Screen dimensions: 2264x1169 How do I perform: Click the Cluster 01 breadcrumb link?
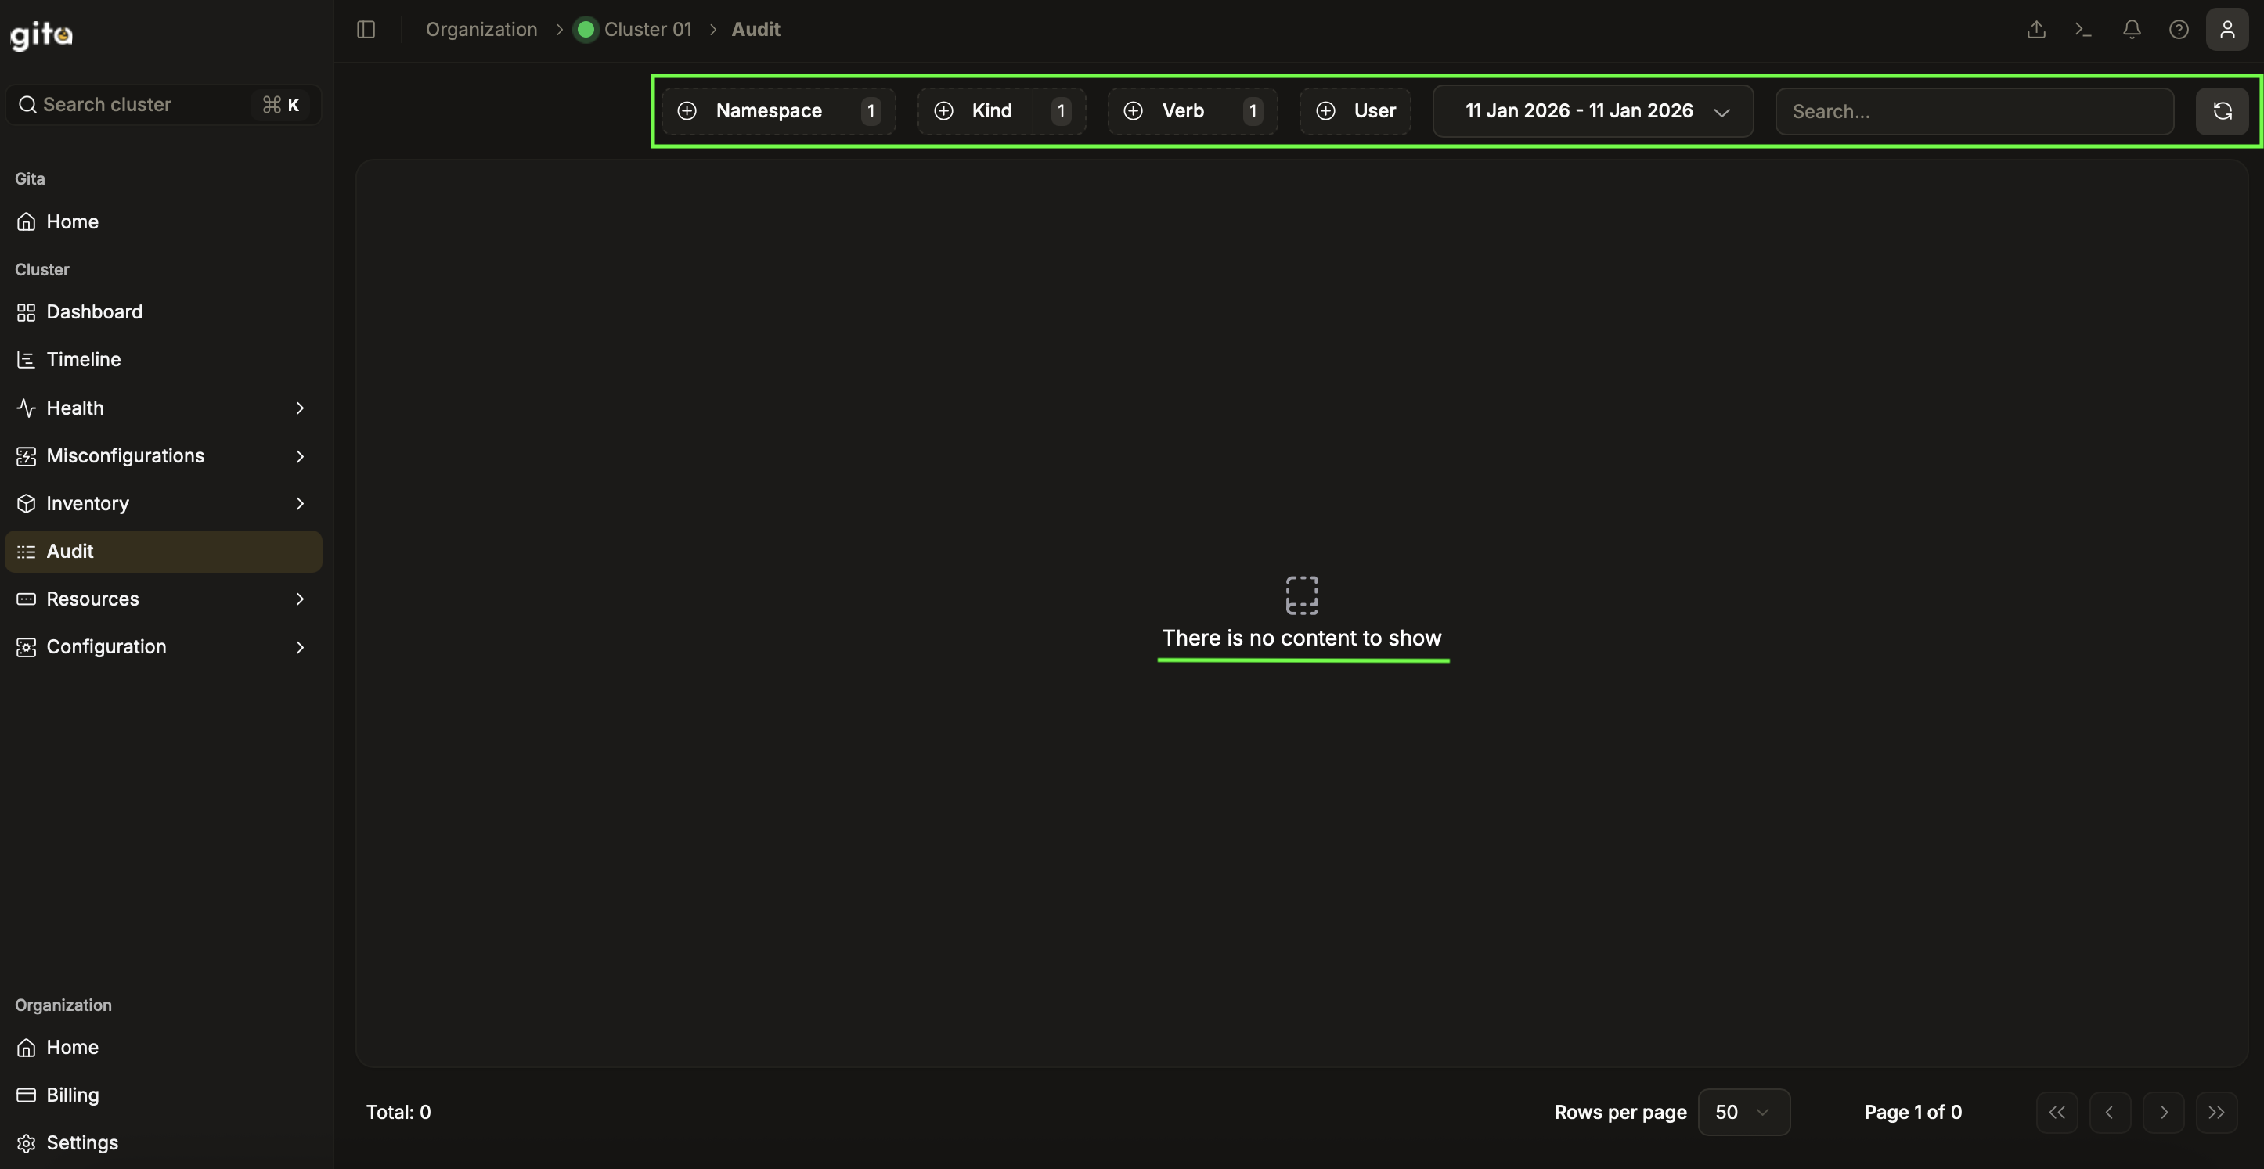tap(647, 30)
